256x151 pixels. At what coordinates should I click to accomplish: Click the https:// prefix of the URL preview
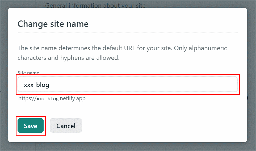[x=27, y=98]
